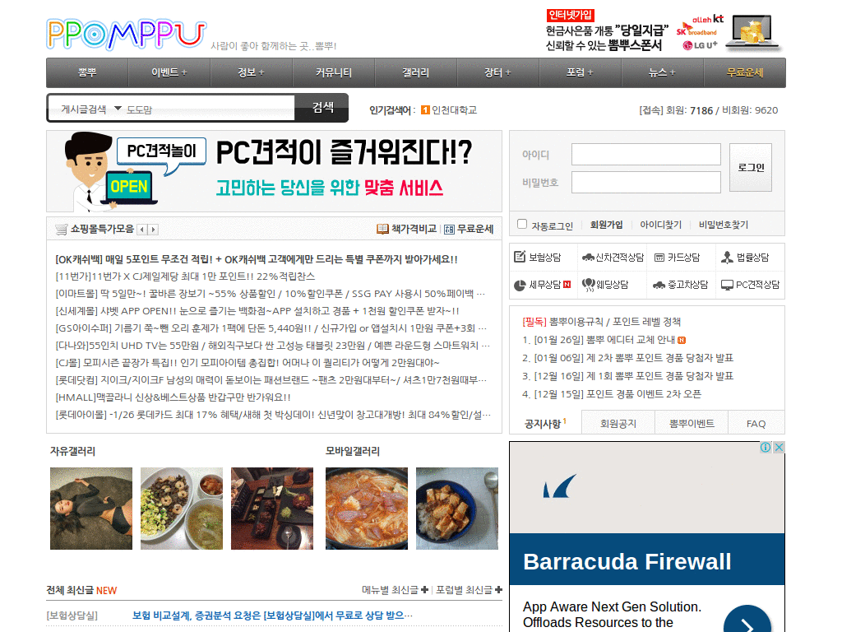Open the 정보 + menu
842x632 pixels.
[x=252, y=72]
